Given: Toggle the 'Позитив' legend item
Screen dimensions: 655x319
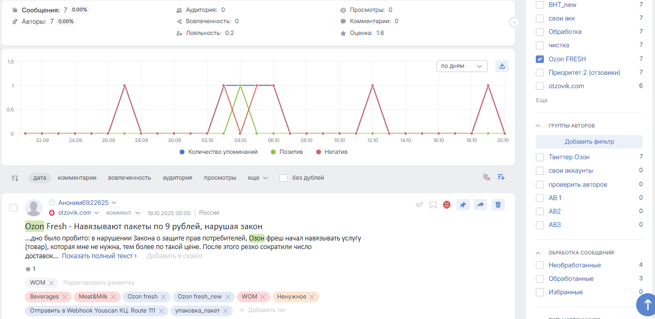Looking at the screenshot, I should [287, 152].
